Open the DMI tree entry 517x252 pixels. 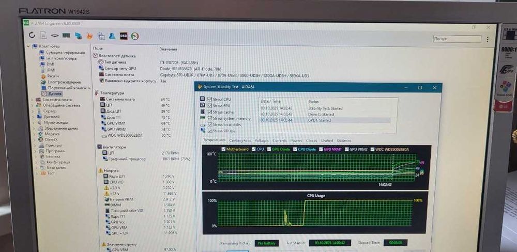50,64
